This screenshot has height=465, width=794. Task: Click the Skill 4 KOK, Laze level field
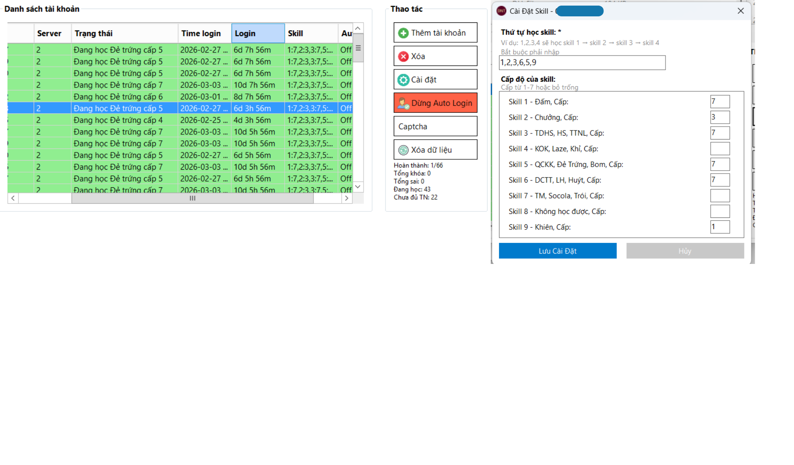(719, 149)
